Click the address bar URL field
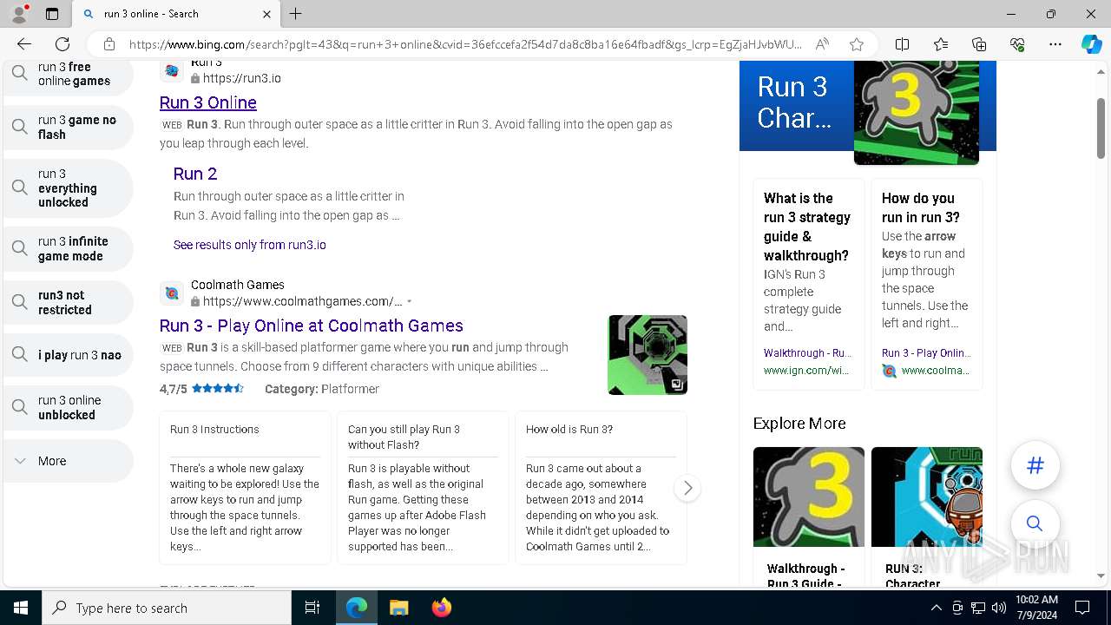The height and width of the screenshot is (625, 1111). (465, 44)
